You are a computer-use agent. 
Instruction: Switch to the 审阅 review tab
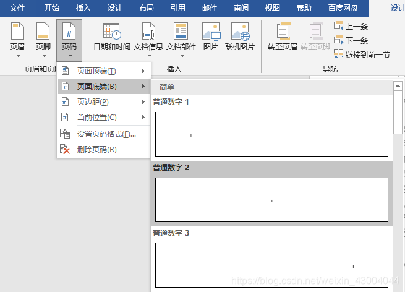click(241, 8)
